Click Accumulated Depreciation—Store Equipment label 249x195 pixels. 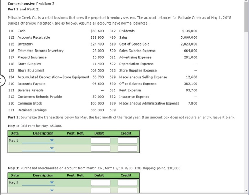[53, 77]
